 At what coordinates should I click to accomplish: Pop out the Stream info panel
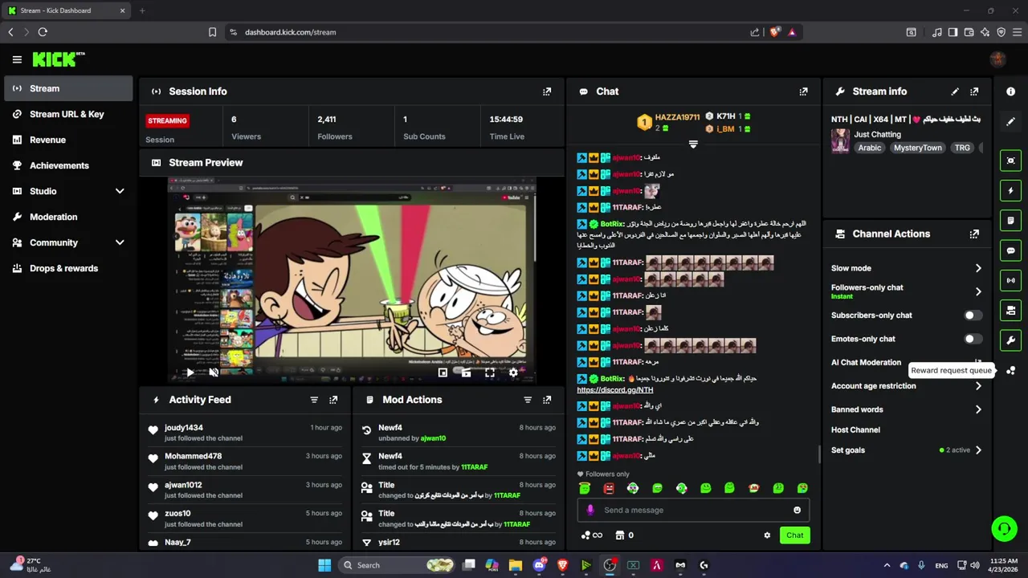974,92
